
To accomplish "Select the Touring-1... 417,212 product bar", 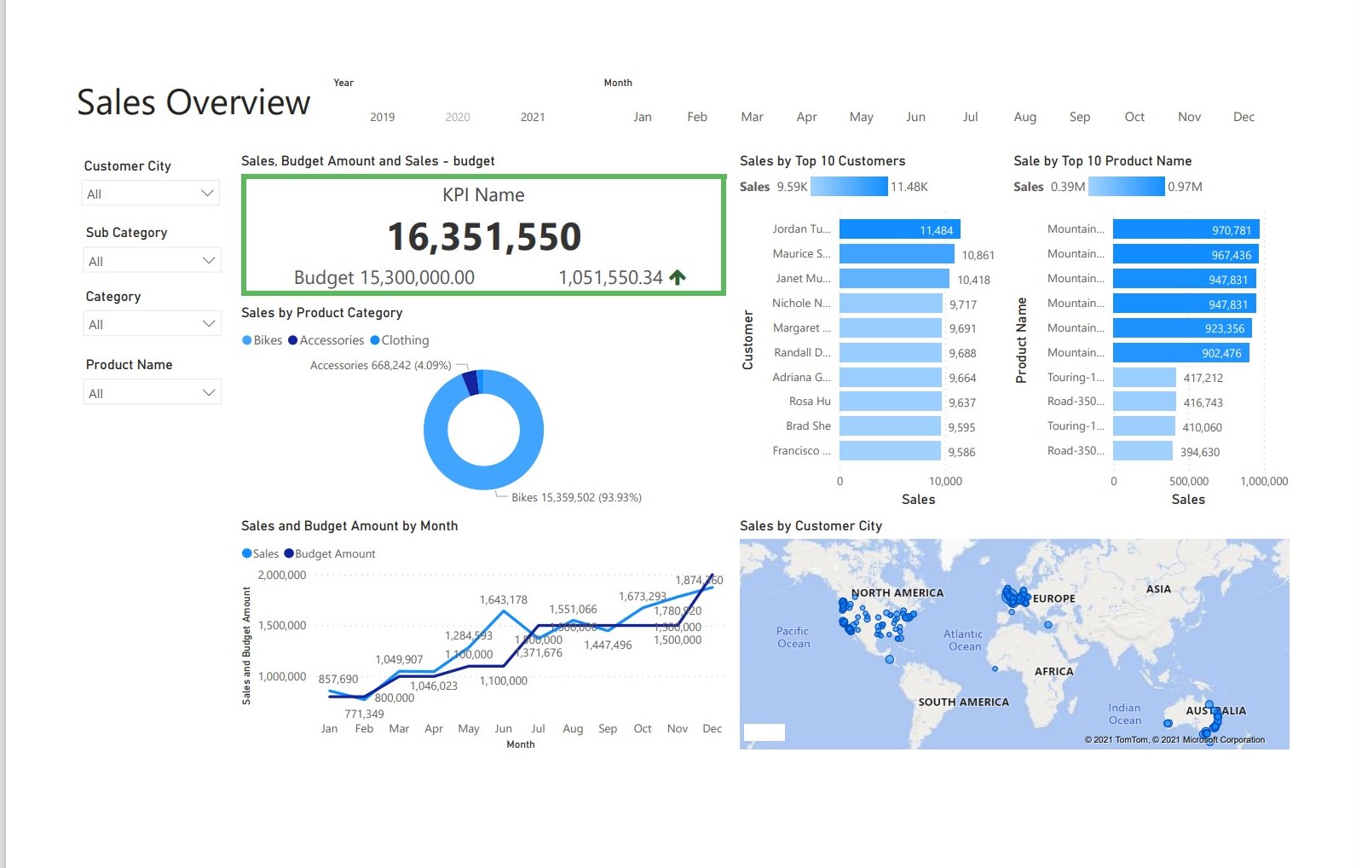I will [x=1144, y=378].
